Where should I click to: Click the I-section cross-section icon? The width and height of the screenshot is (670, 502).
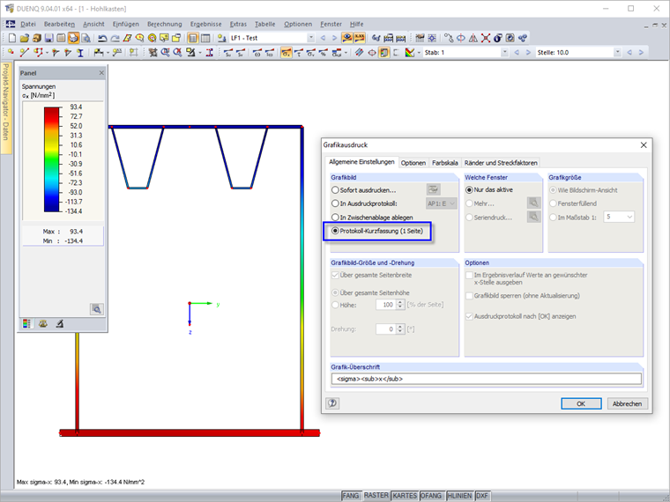pyautogui.click(x=80, y=53)
